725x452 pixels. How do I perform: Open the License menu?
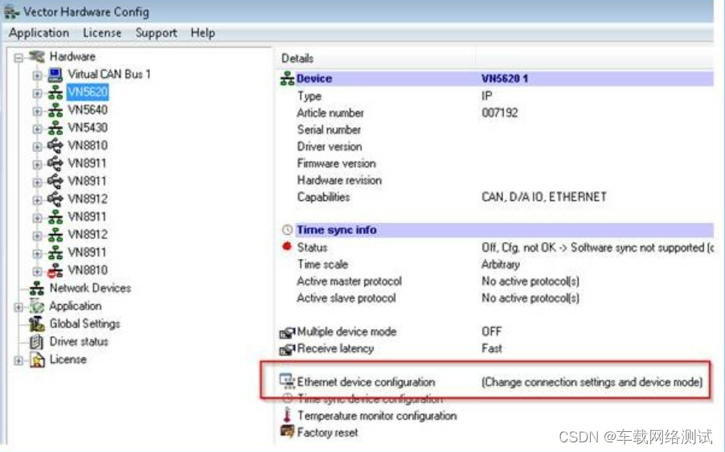102,33
